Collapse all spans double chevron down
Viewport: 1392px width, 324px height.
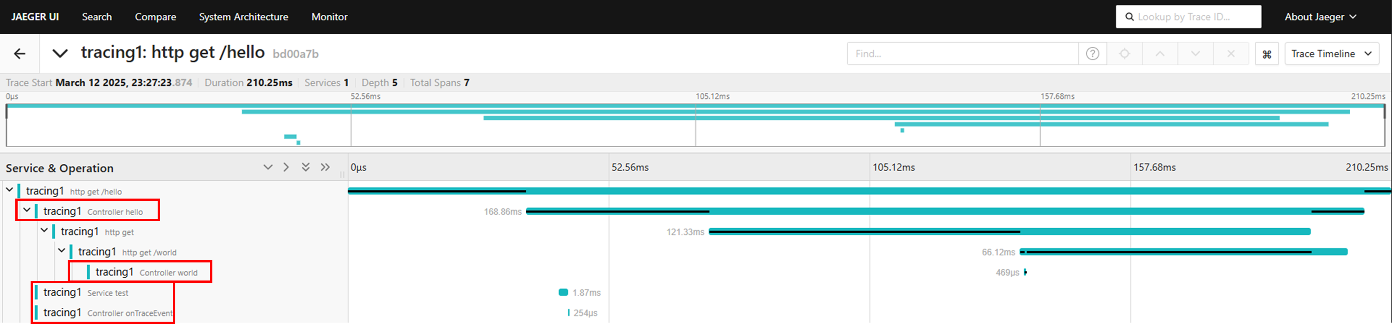tap(305, 167)
